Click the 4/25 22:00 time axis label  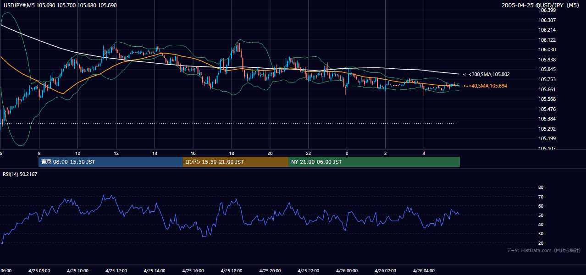(x=308, y=270)
